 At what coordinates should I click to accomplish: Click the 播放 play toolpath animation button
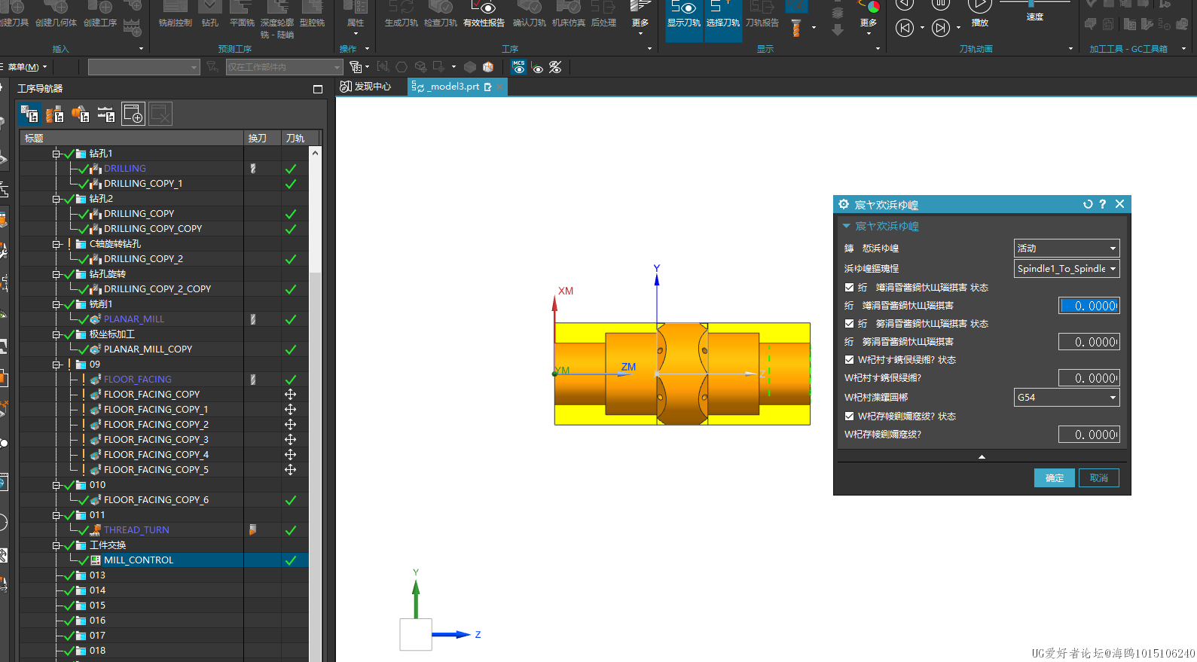(x=979, y=14)
